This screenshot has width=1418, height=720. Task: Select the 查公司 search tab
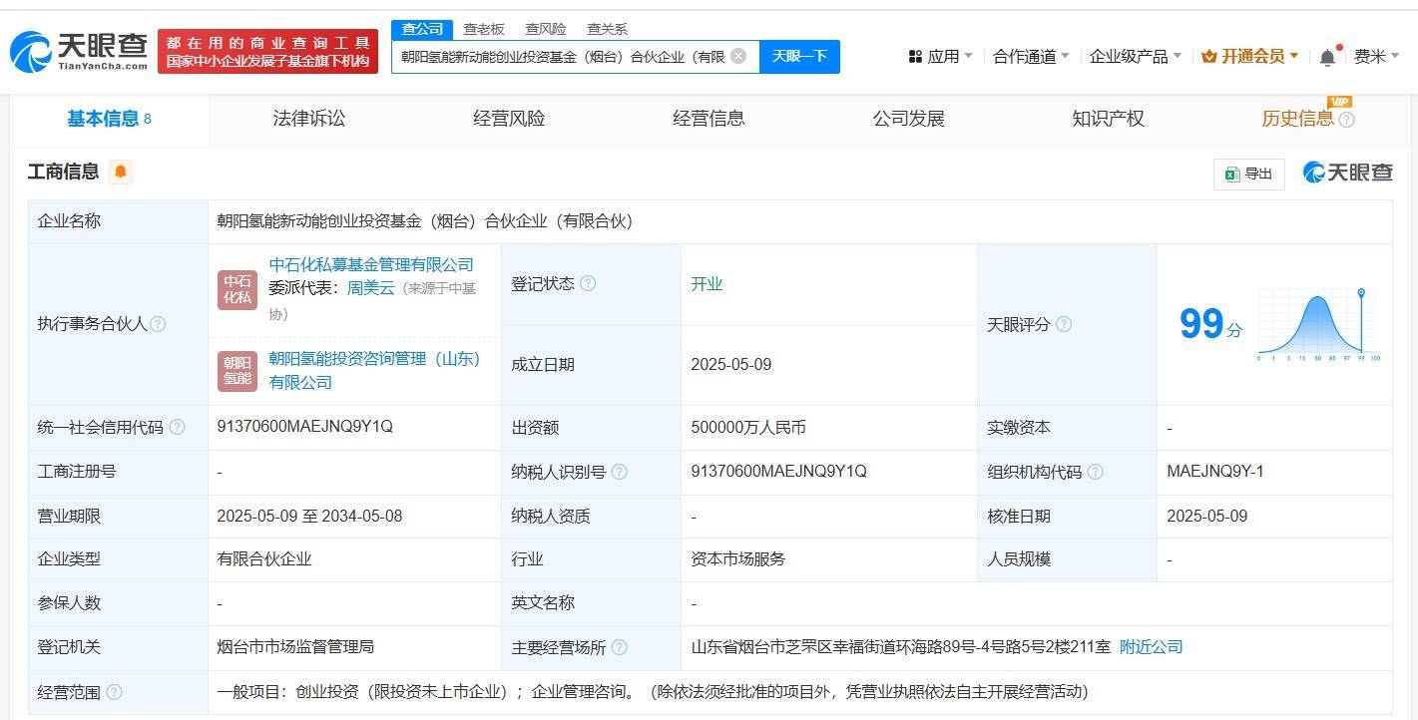point(422,29)
